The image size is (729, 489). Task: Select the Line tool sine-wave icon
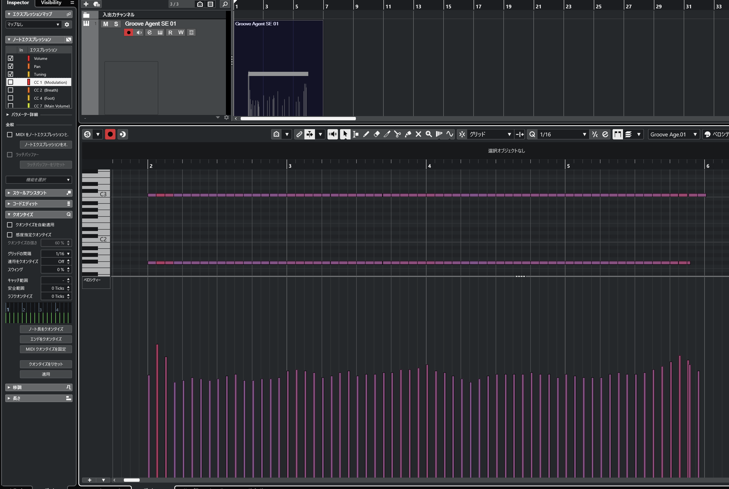pyautogui.click(x=450, y=134)
